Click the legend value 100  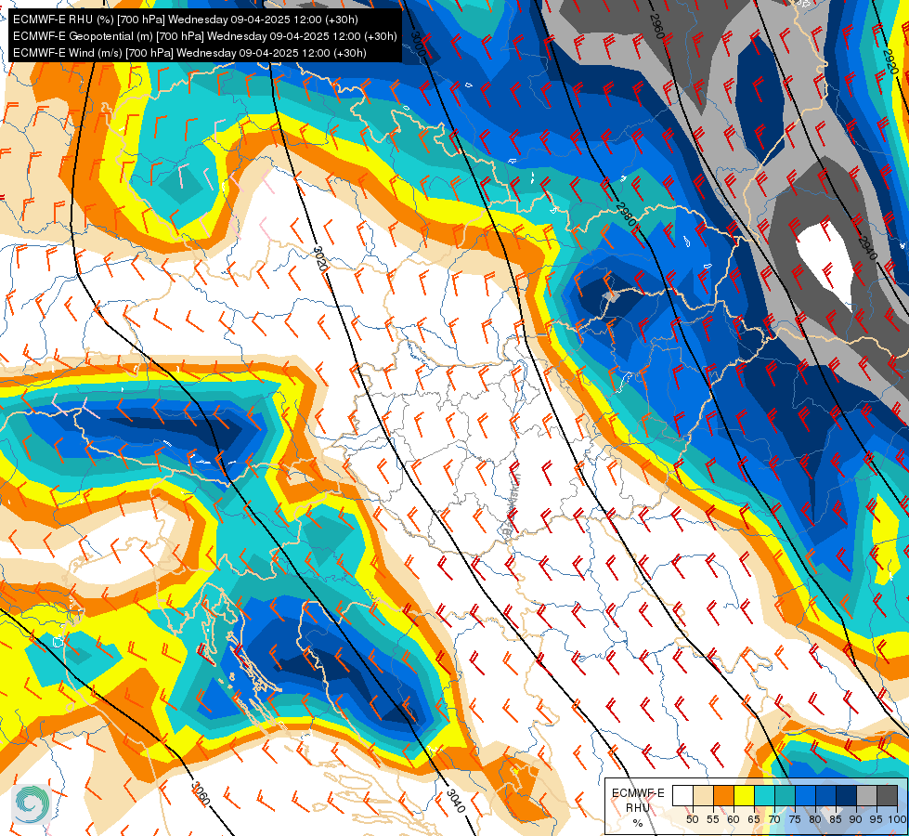tap(897, 819)
